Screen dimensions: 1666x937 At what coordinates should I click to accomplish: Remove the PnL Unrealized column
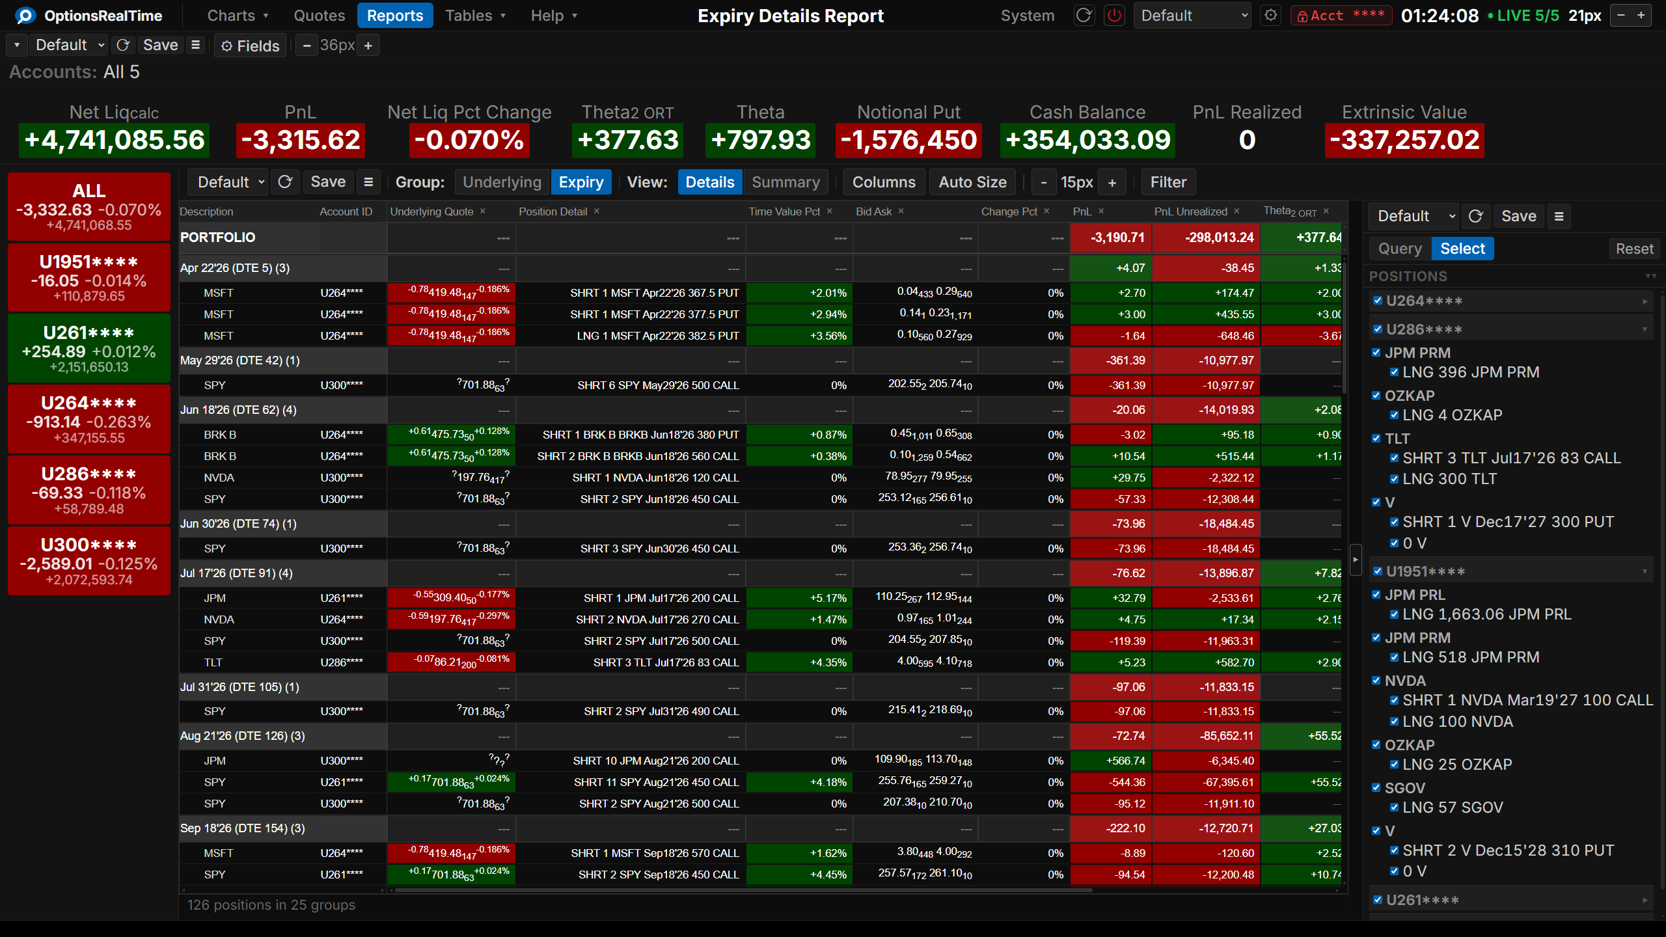1236,211
